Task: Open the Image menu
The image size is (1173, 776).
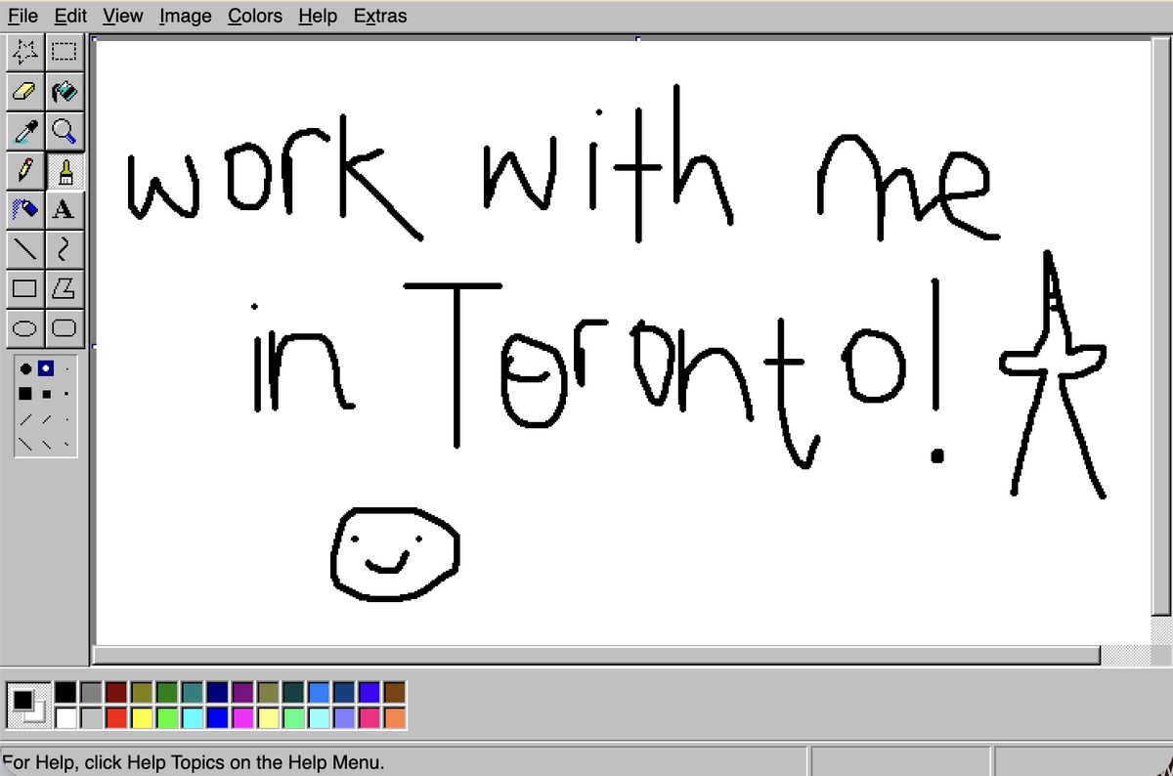Action: coord(186,16)
